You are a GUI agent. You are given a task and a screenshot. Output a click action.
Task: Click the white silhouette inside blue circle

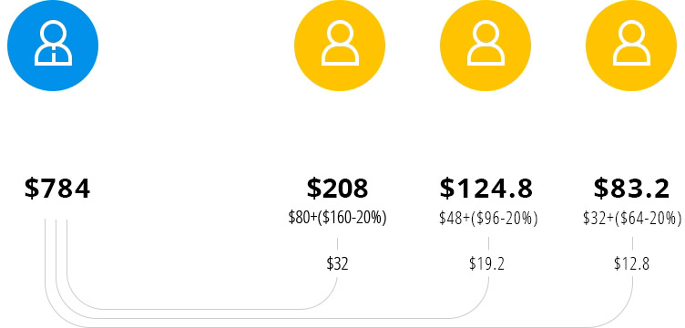click(x=53, y=45)
